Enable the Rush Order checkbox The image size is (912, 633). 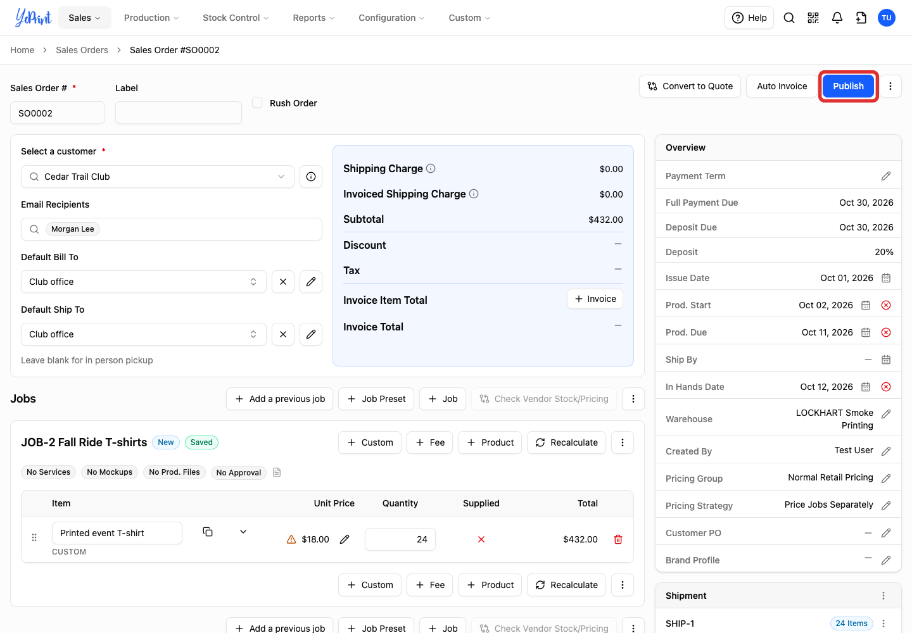(257, 103)
